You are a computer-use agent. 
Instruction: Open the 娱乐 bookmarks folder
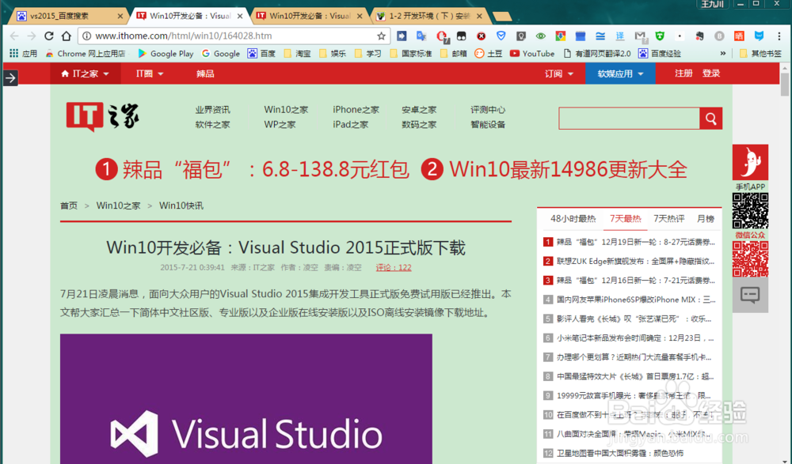[333, 54]
